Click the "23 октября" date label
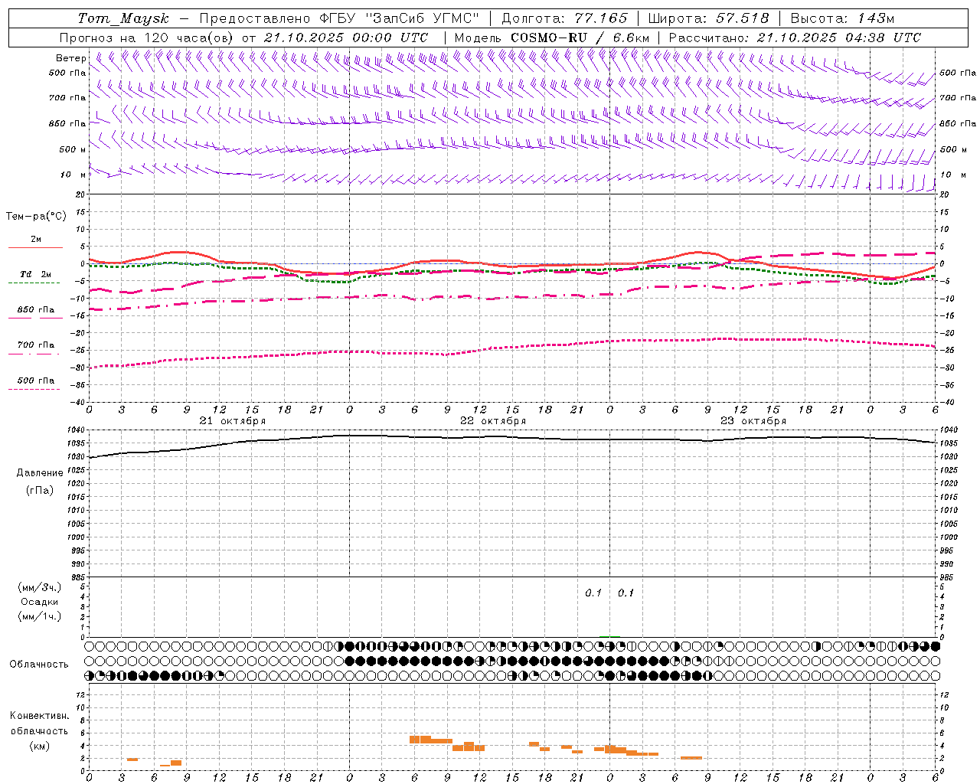Screen dimensions: 980x784 [x=753, y=421]
